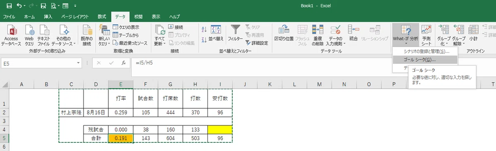Open the 並べ替え sort dialog
The height and width of the screenshot is (151, 496).
click(216, 33)
